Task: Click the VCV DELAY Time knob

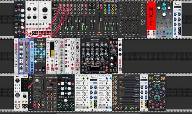Action: coord(29,9)
